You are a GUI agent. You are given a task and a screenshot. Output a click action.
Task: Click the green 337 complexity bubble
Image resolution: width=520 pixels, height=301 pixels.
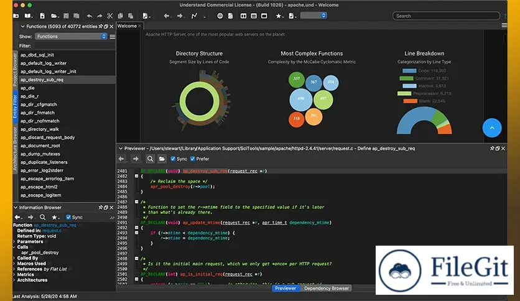pos(297,79)
